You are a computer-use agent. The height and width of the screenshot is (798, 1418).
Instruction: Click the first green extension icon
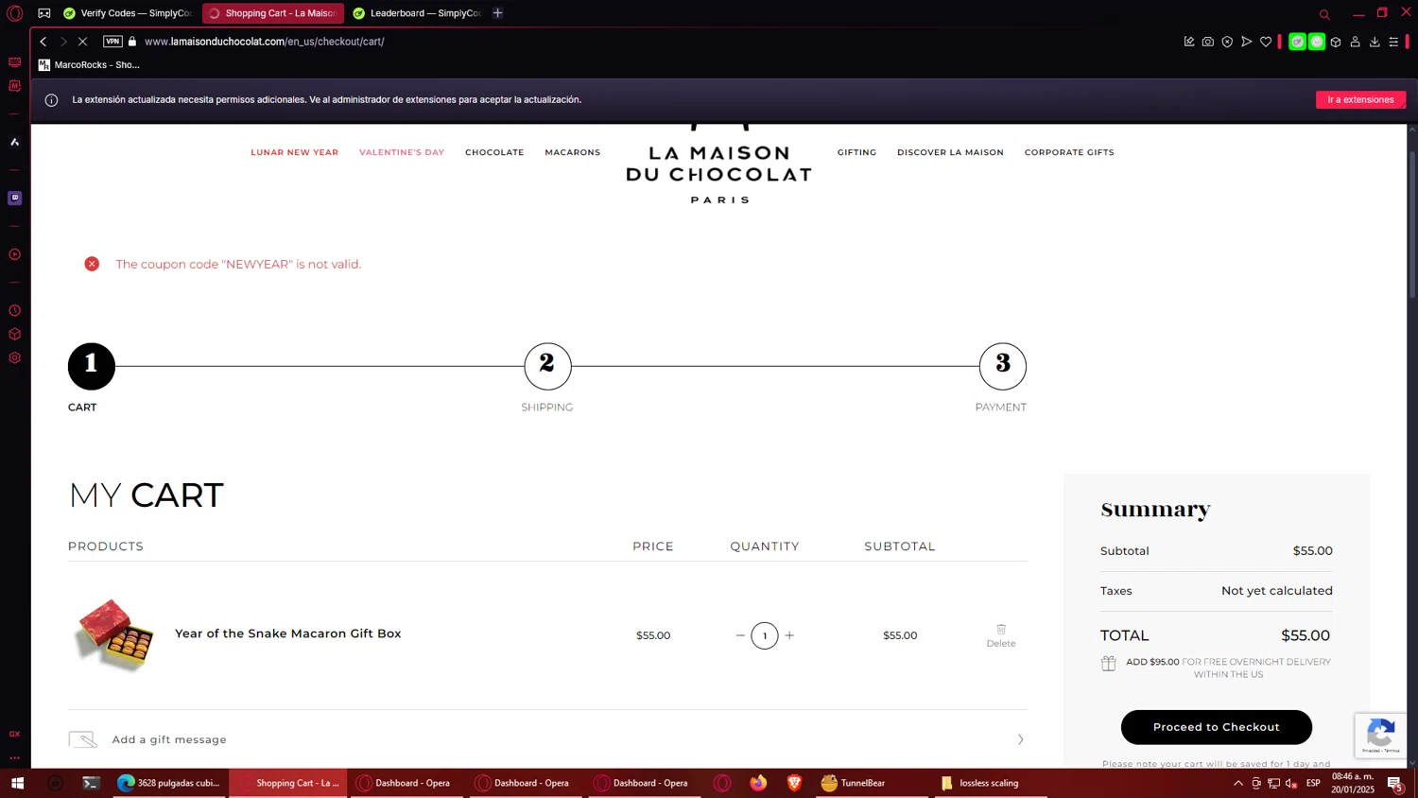coord(1298,42)
